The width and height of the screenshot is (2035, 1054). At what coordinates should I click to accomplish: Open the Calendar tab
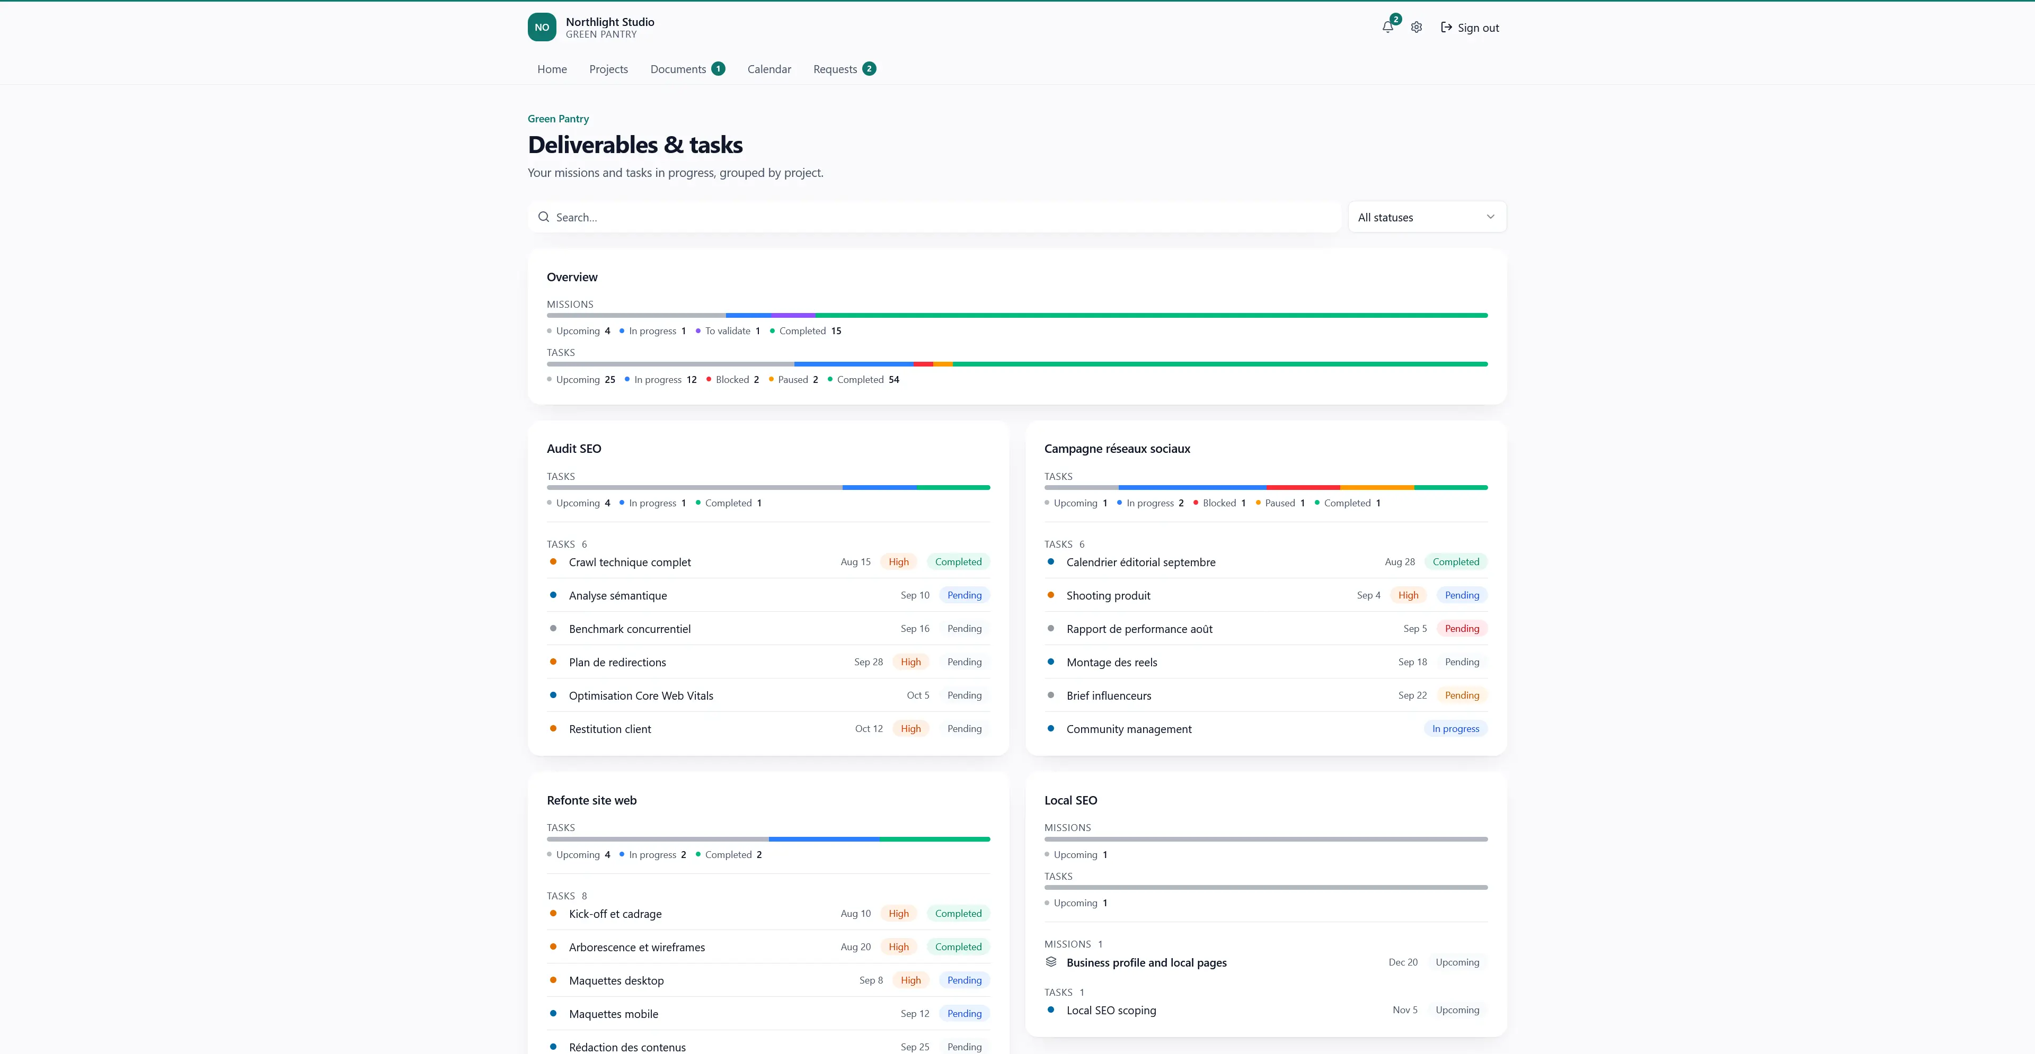pos(768,69)
